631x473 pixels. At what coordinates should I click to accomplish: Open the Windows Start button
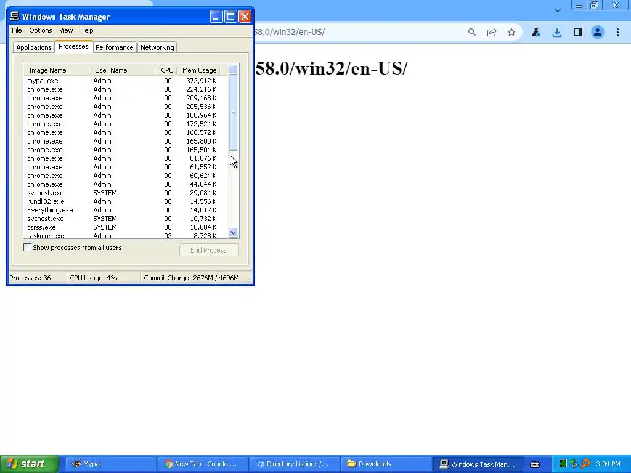[x=30, y=464]
